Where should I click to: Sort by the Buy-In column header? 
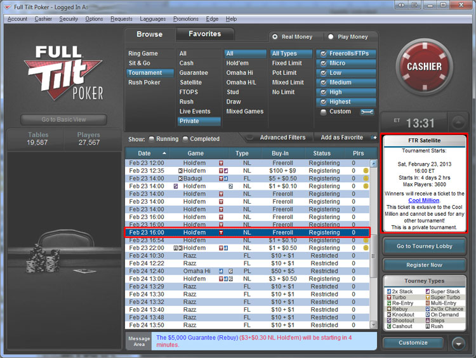(x=280, y=154)
